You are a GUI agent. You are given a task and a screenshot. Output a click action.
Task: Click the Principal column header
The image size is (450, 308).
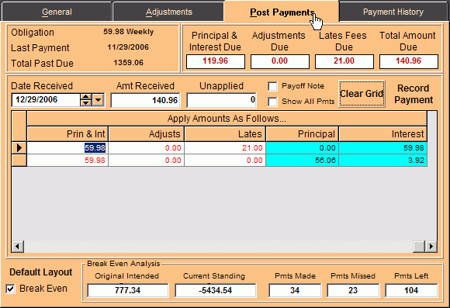303,134
